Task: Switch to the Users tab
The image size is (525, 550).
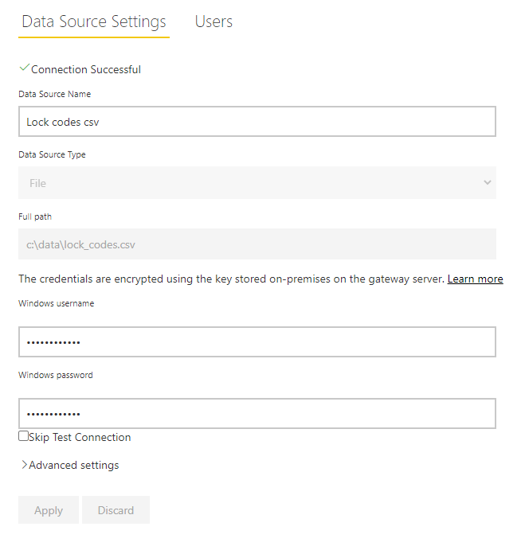Action: point(214,21)
